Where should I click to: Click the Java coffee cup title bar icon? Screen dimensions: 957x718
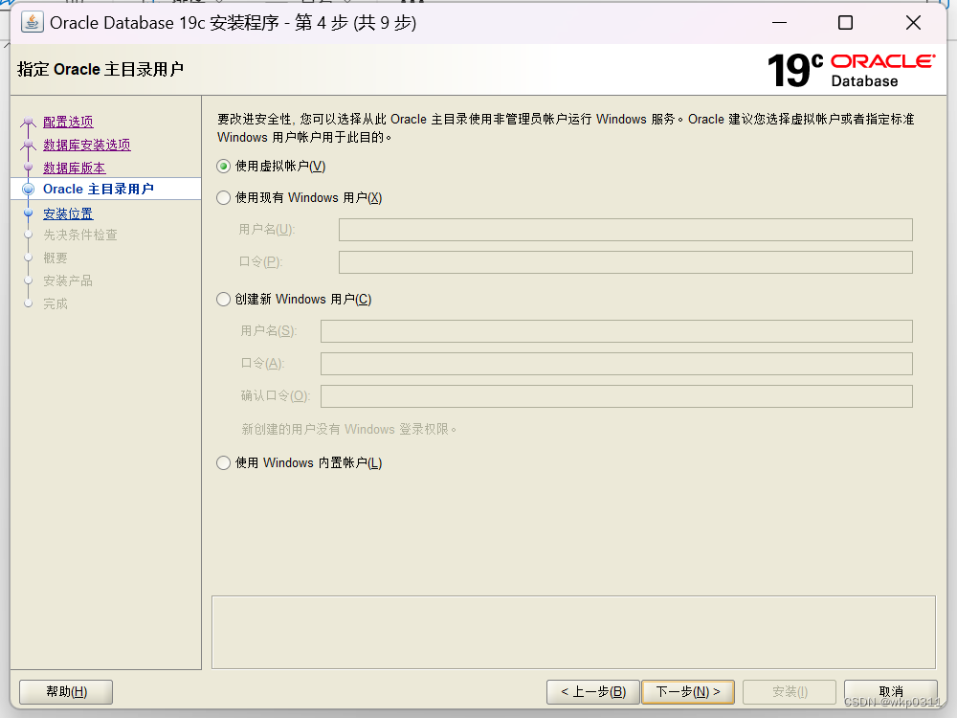[x=33, y=22]
